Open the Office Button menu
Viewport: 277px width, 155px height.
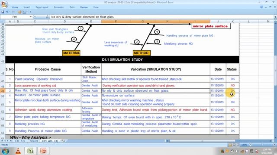pos(4,5)
